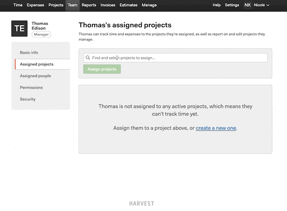The image size is (287, 211).
Task: Open the Nicole account dropdown
Action: click(262, 5)
